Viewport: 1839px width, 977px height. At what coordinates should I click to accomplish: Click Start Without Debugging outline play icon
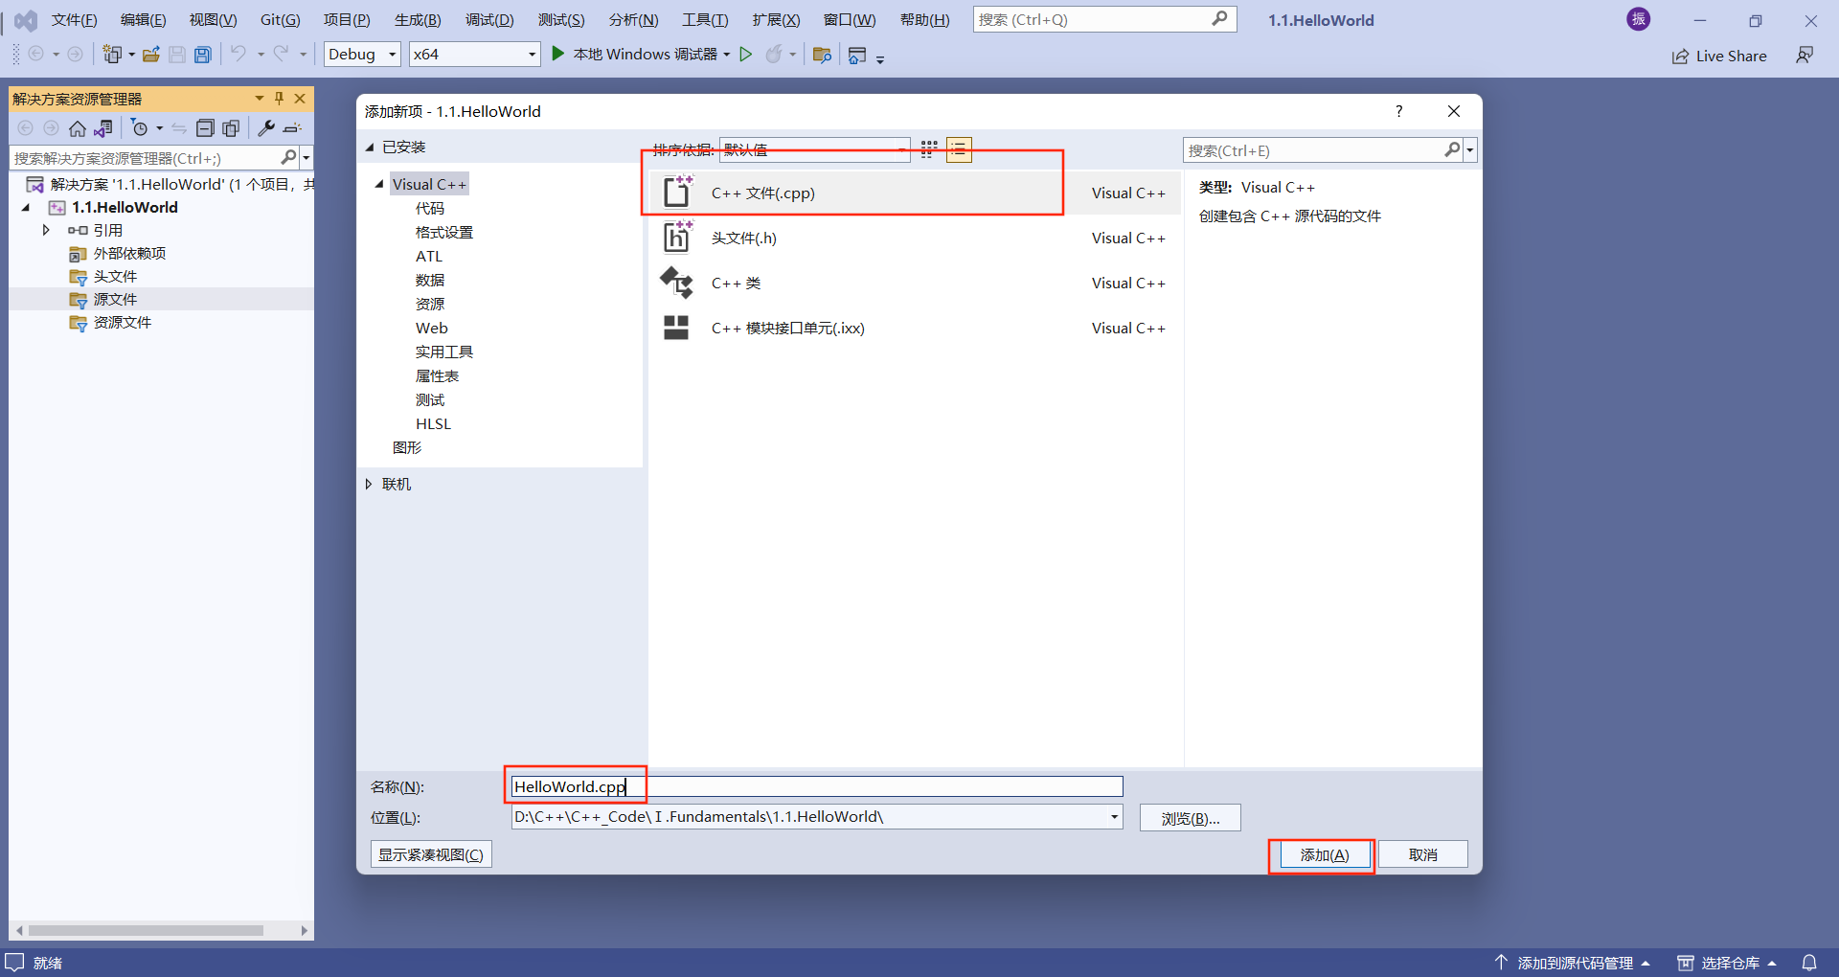pos(745,55)
